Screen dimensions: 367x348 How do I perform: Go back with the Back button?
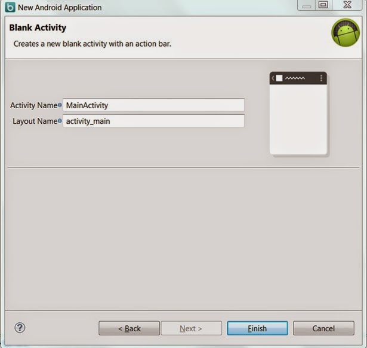(x=129, y=328)
